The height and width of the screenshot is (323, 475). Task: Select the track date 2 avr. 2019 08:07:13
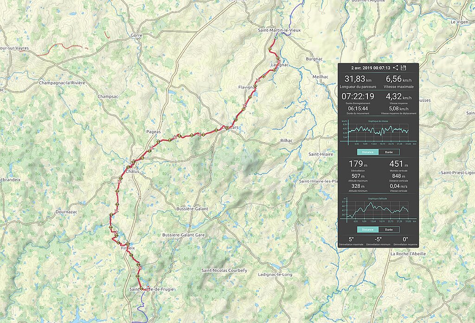pyautogui.click(x=371, y=68)
